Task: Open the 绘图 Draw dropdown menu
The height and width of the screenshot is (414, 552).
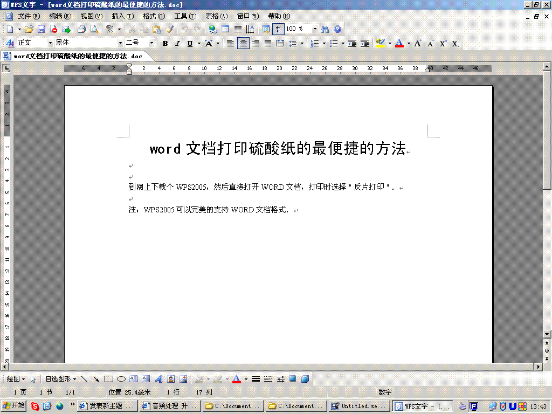Action: tap(16, 379)
